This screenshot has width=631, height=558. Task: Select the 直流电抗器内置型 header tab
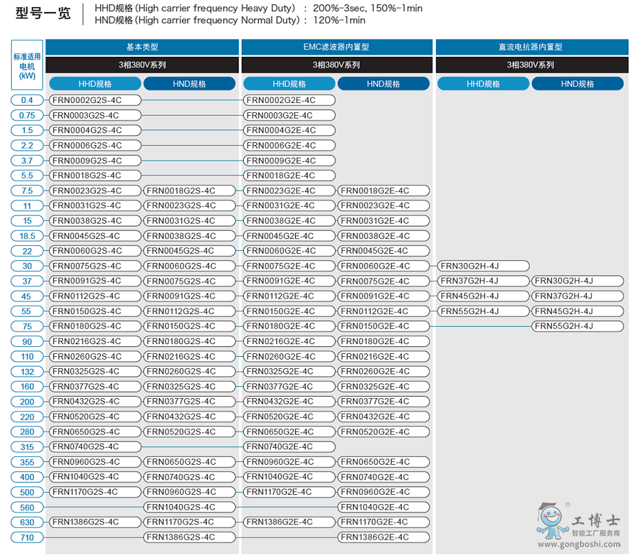coord(531,47)
